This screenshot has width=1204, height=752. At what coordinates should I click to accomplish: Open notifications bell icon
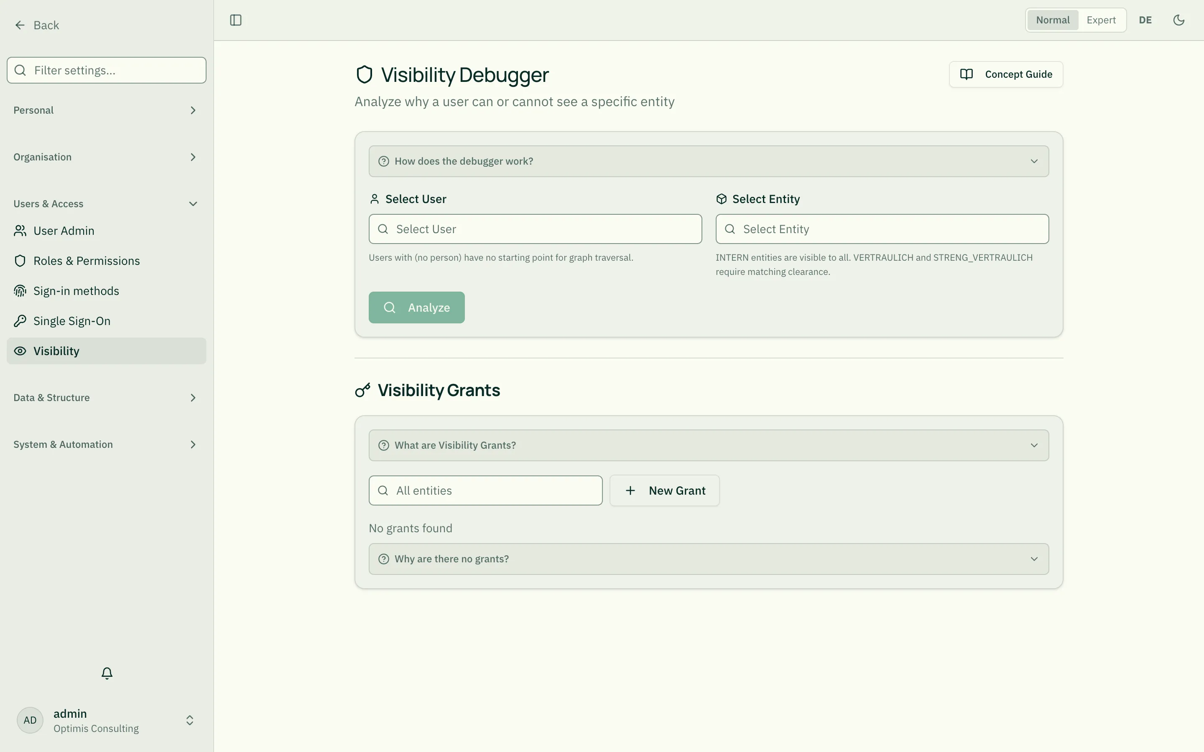107,673
